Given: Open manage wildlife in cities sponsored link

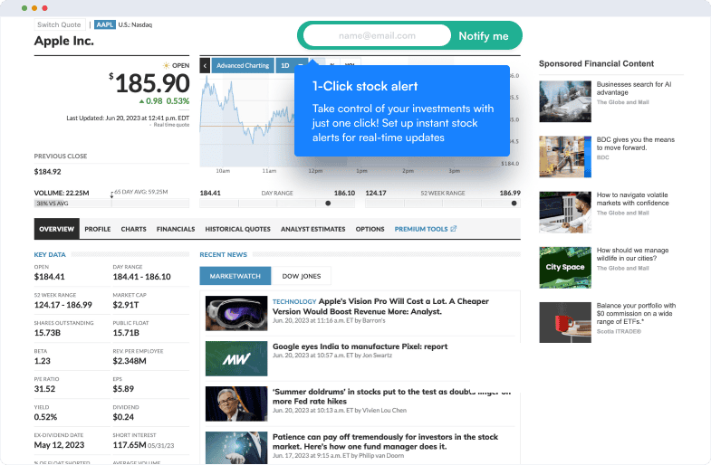Looking at the screenshot, I should click(x=632, y=254).
